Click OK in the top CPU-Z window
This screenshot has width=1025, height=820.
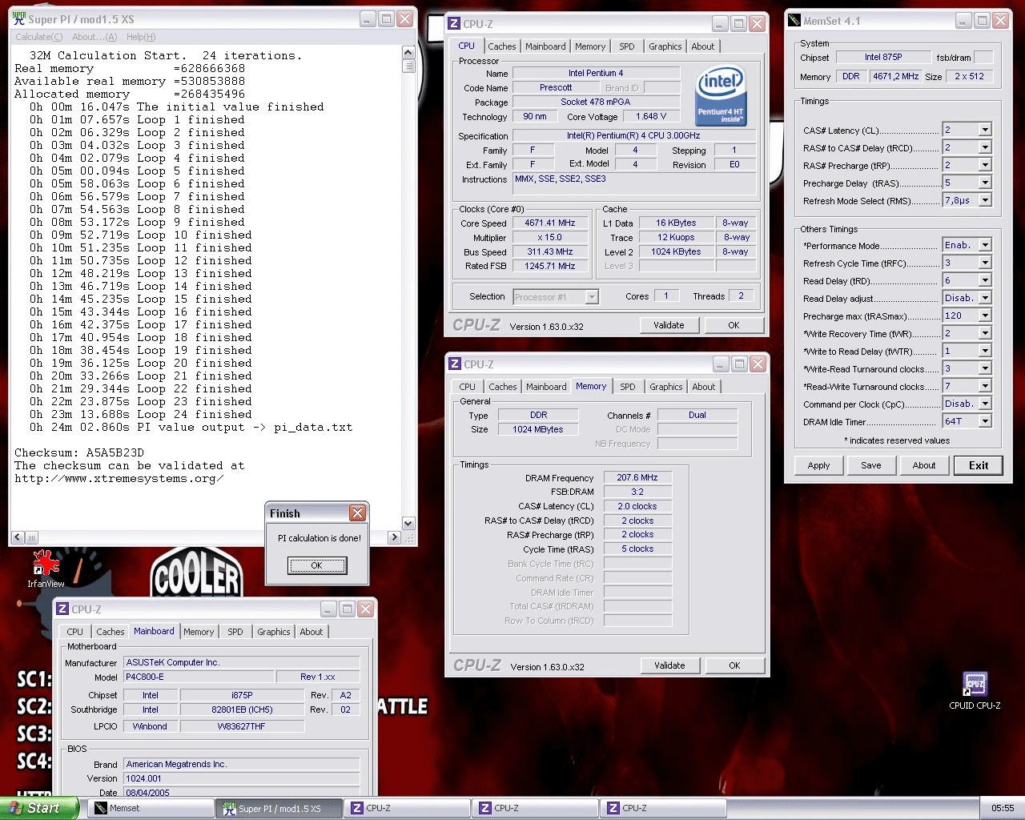734,325
